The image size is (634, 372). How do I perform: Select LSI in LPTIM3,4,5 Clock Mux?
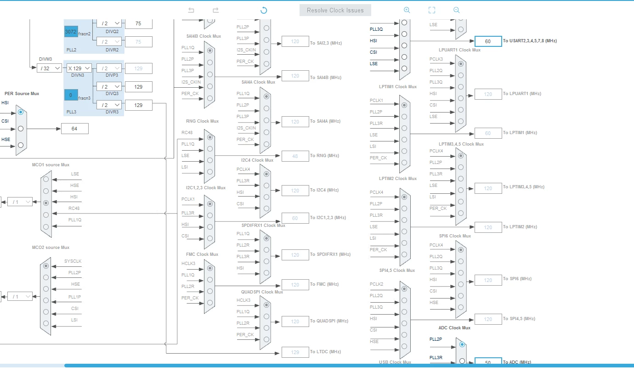461,202
